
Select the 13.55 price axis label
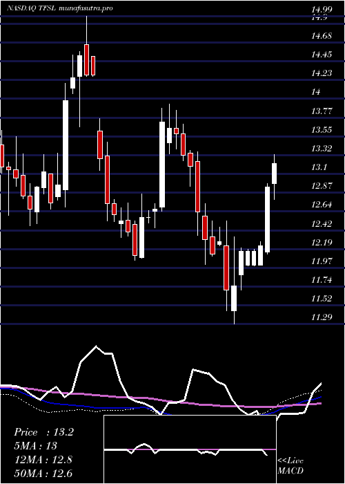point(322,130)
